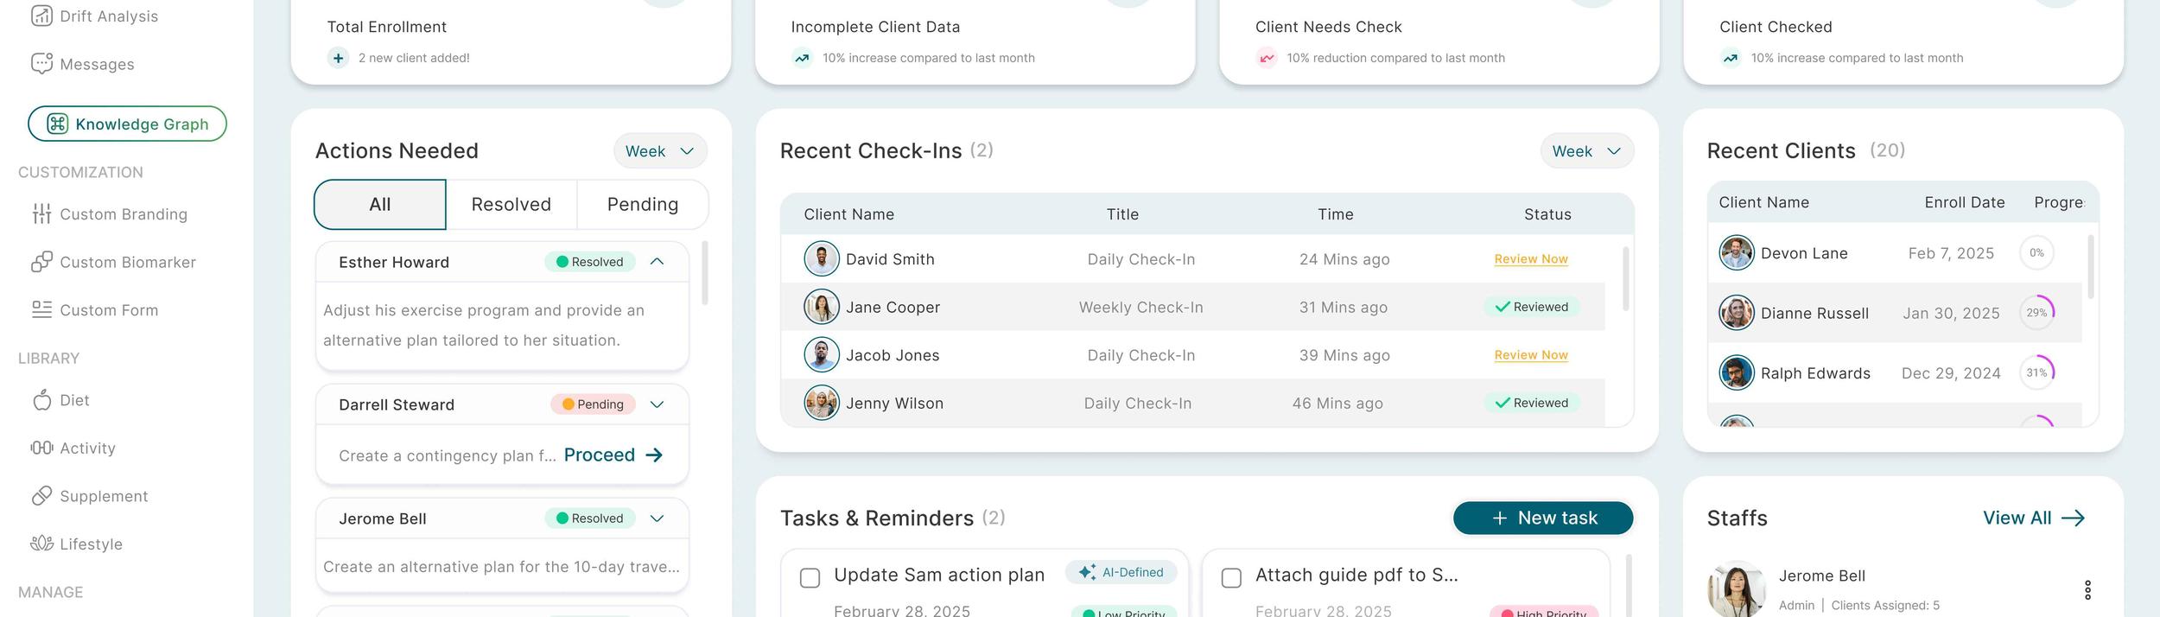Image resolution: width=2160 pixels, height=617 pixels.
Task: Switch to the Pending tab
Action: [x=642, y=205]
